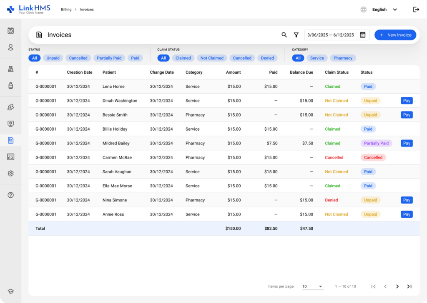The image size is (427, 303).
Task: Open the date range calendar icon
Action: 362,35
